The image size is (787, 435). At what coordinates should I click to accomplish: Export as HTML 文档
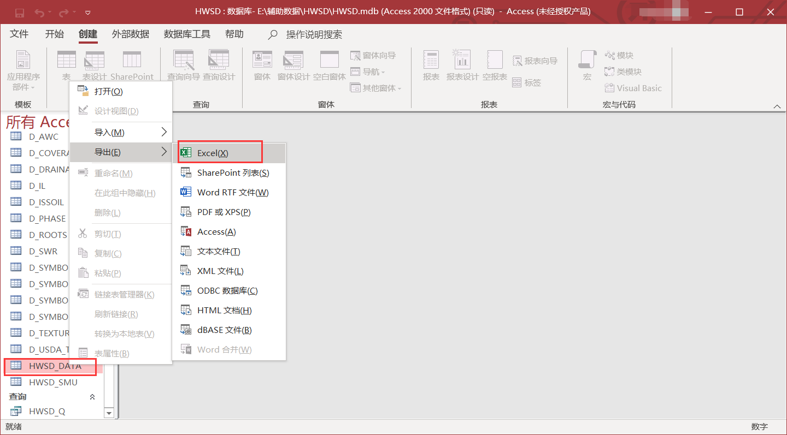coord(229,310)
